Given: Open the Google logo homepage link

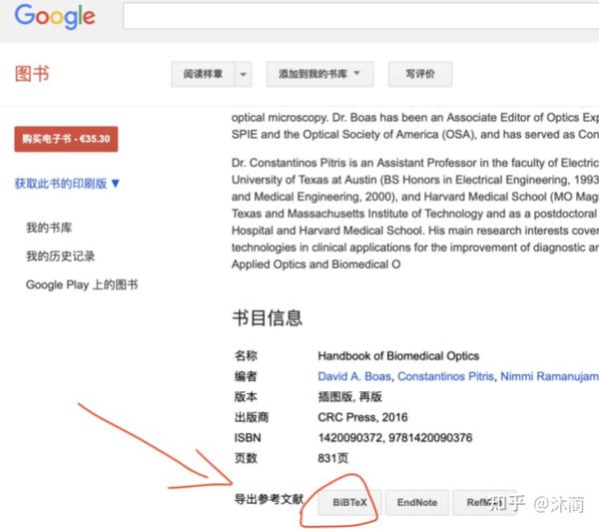Looking at the screenshot, I should pos(55,17).
